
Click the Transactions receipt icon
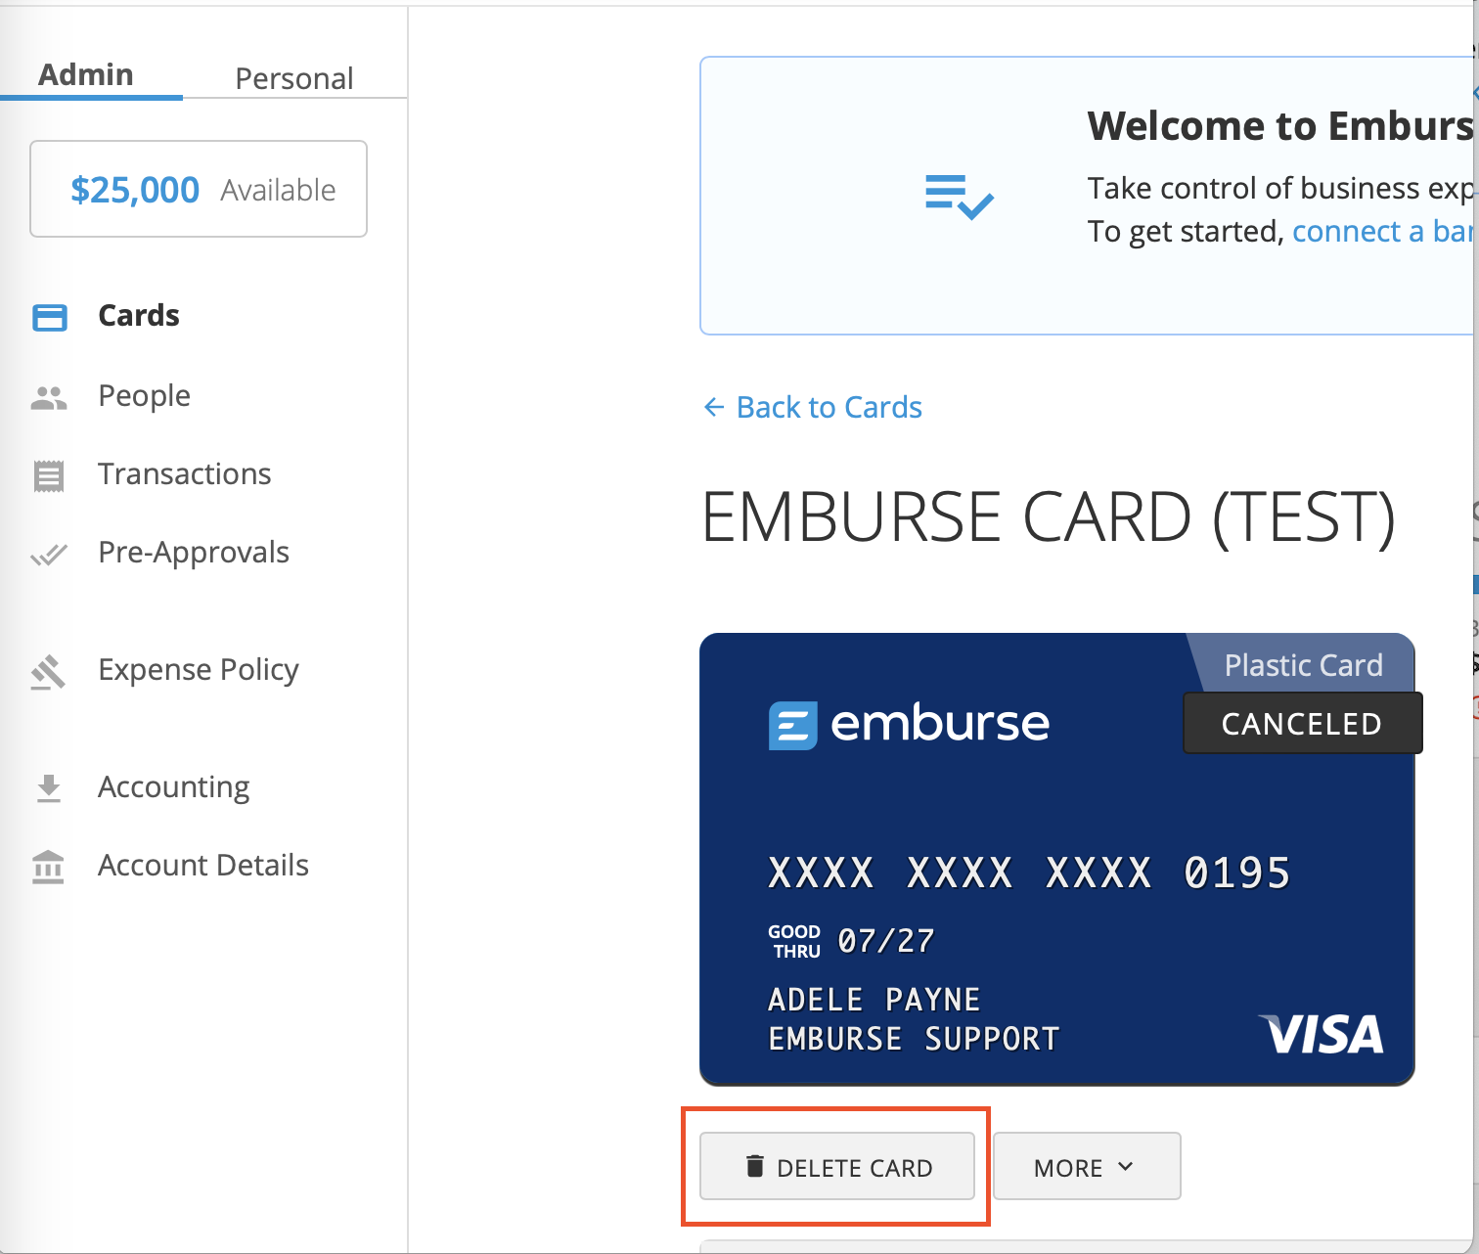coord(49,475)
